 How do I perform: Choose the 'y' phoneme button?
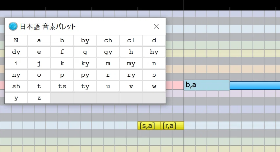tap(16, 98)
